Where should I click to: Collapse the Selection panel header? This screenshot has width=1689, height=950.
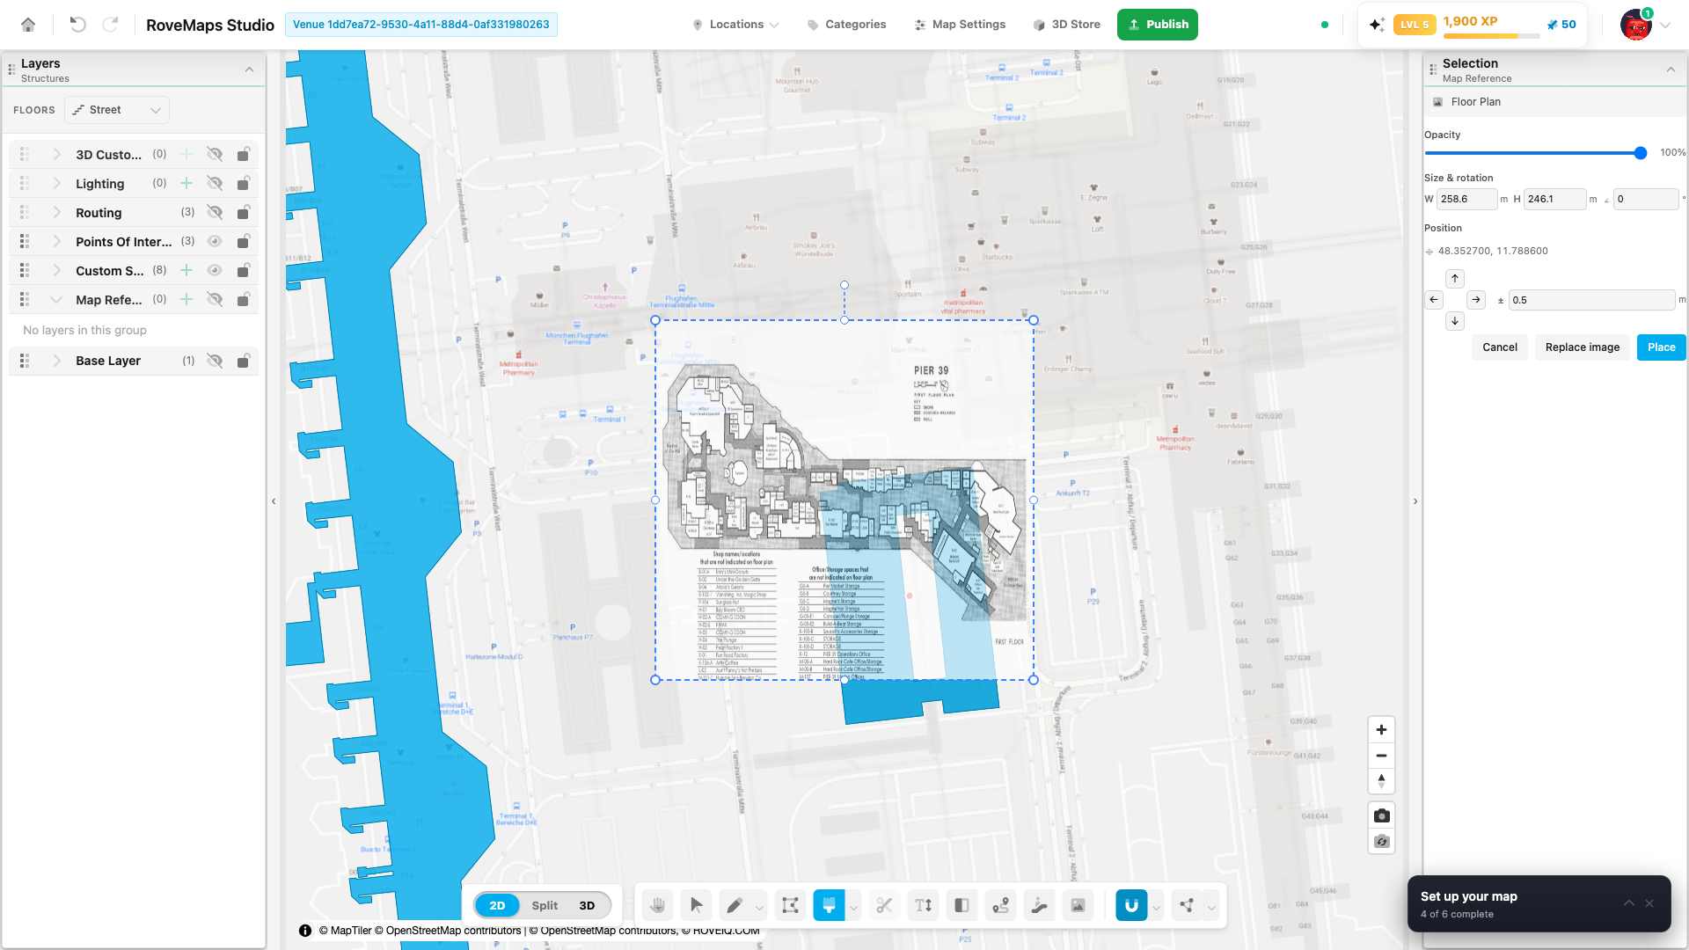pos(1671,69)
